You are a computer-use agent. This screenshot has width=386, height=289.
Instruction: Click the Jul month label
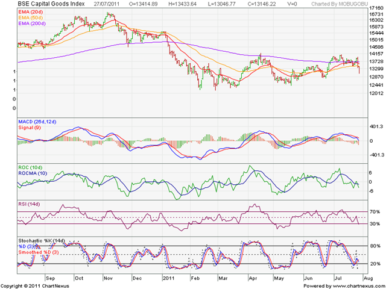pos(338,279)
